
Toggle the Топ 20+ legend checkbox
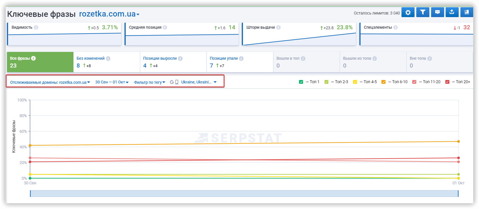coord(447,82)
